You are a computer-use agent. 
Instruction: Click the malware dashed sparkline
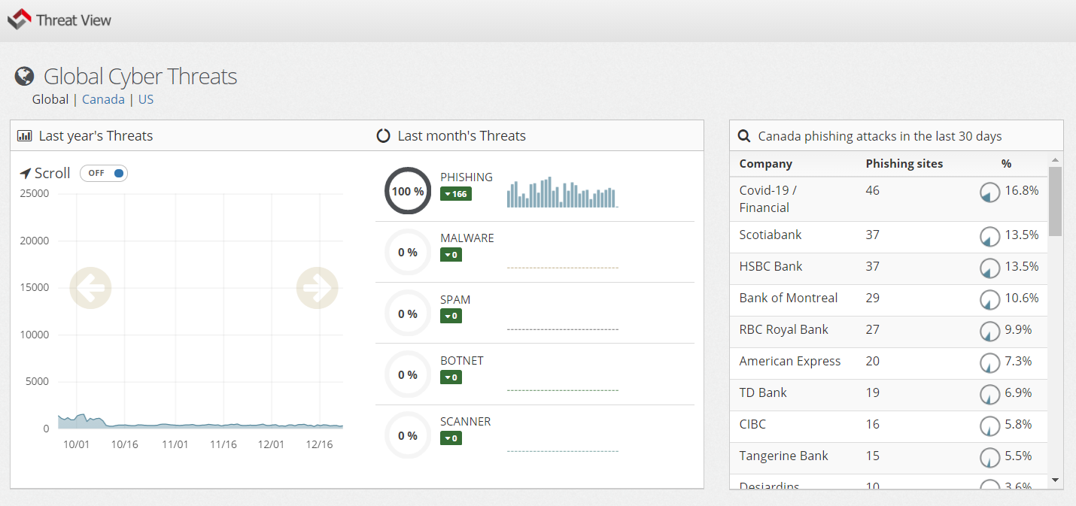(x=562, y=268)
